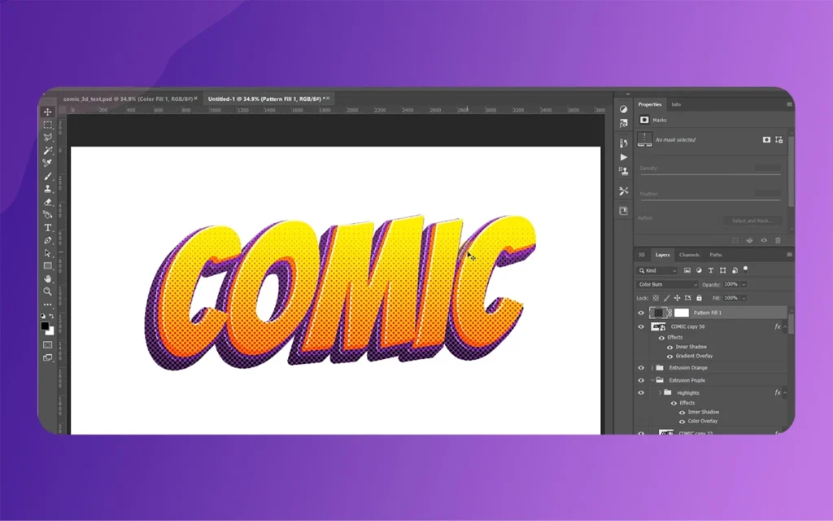
Task: Open the Fill slider dropdown arrow
Action: (744, 298)
